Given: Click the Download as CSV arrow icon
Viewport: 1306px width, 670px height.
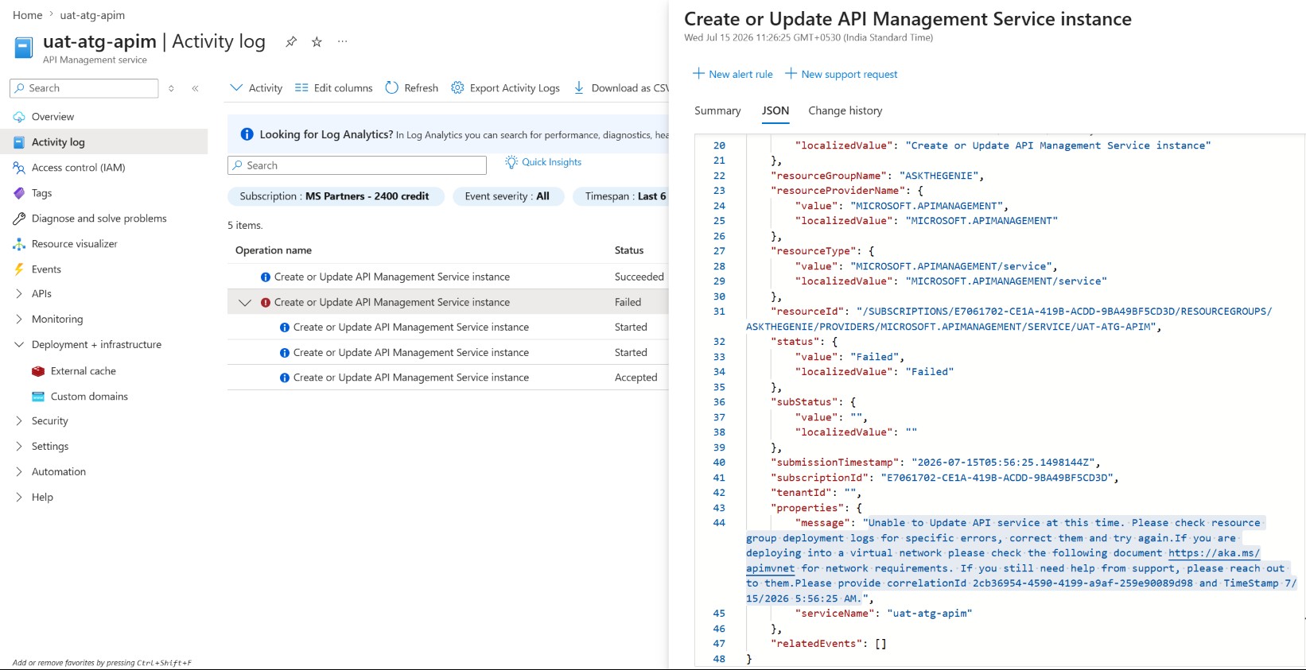Looking at the screenshot, I should pos(579,88).
